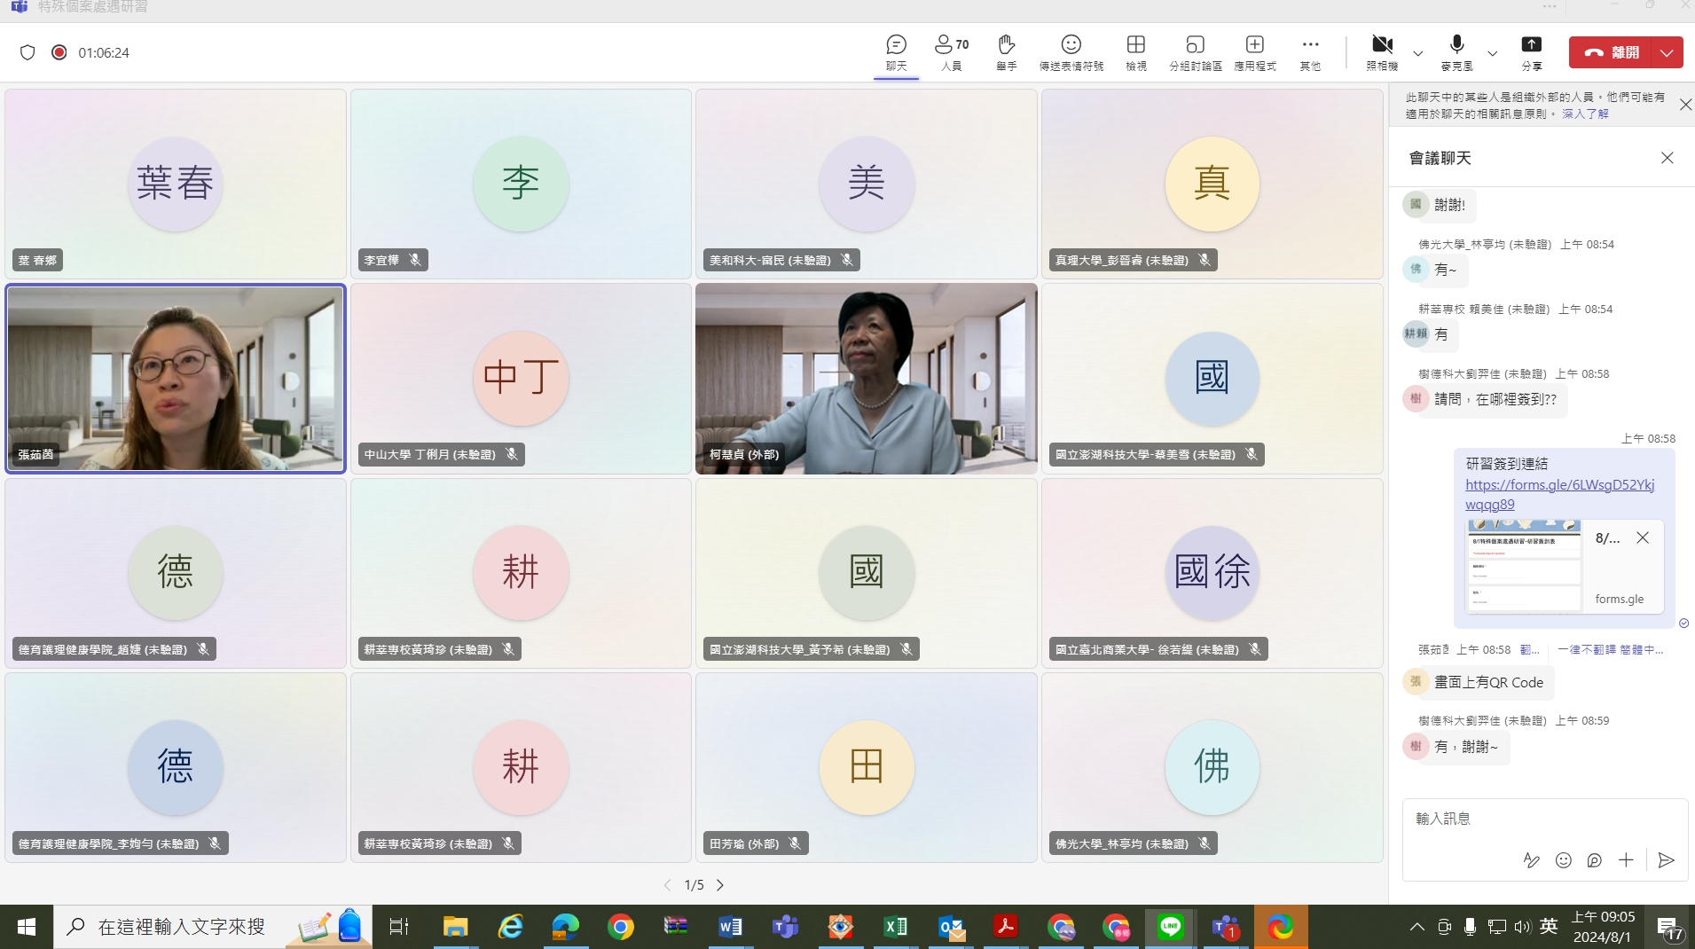Screen dimensions: 1695x949
Task: Click the 英 input language indicator
Action: point(1549,926)
